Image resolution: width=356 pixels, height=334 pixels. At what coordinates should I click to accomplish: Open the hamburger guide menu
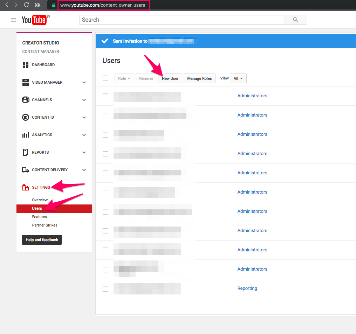coord(13,20)
